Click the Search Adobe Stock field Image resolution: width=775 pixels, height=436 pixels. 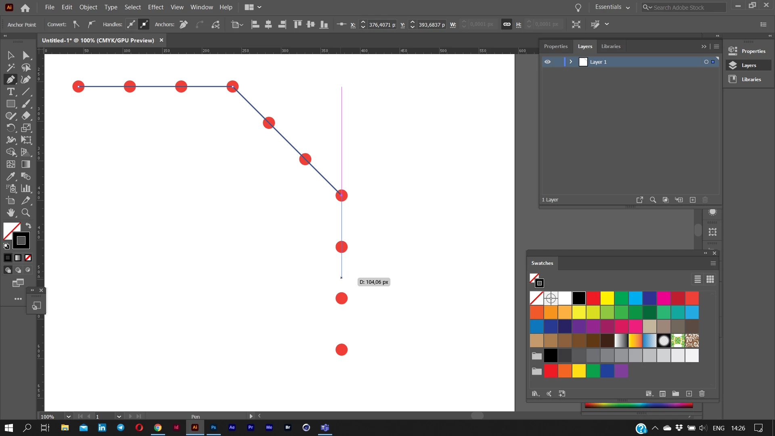(686, 7)
